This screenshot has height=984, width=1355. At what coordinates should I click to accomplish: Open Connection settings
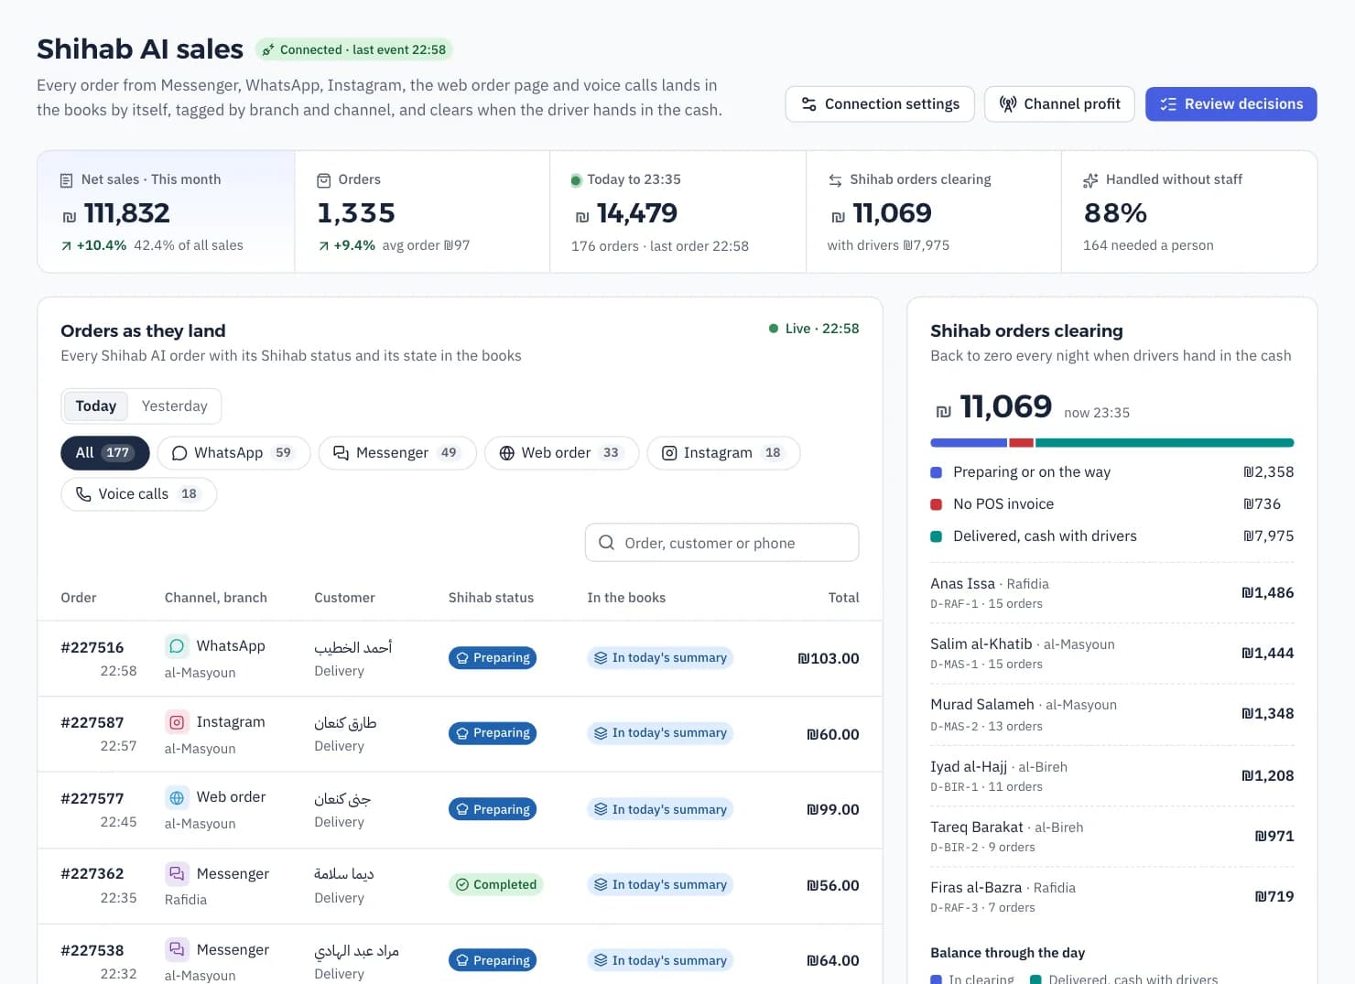coord(880,104)
